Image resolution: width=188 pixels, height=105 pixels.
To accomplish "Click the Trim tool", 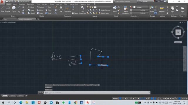I will point(48,7).
